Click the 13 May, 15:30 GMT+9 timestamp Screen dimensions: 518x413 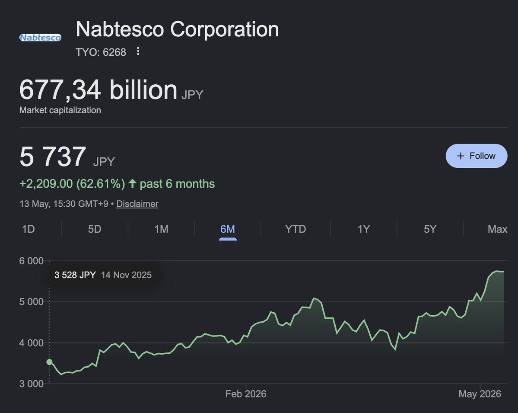64,204
